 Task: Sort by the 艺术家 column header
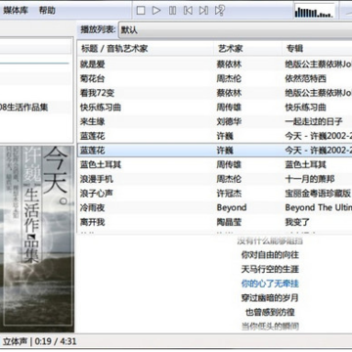[x=230, y=49]
